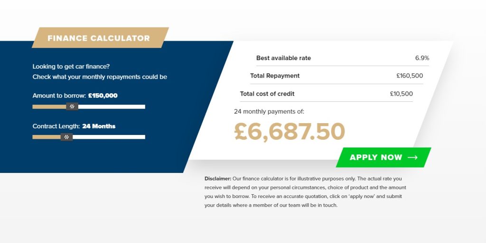Click the unfilled part of the Contract Length track
The height and width of the screenshot is (243, 486).
pyautogui.click(x=109, y=137)
